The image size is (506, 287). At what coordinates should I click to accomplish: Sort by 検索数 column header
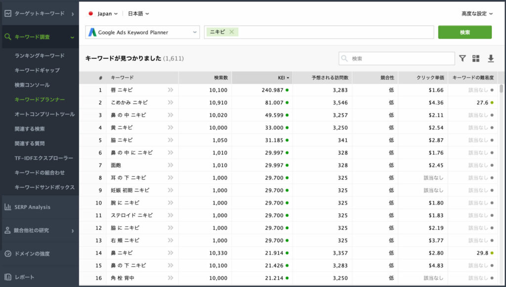[x=221, y=78]
